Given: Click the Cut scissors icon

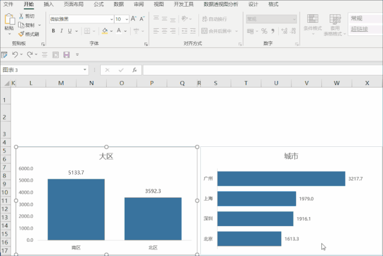Looking at the screenshot, I should coord(21,16).
